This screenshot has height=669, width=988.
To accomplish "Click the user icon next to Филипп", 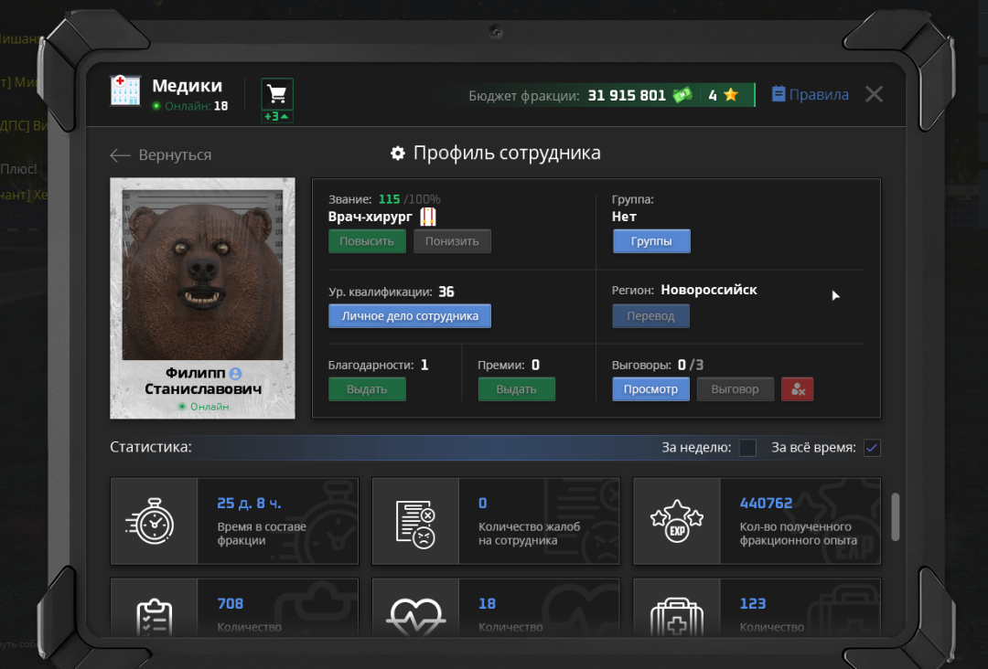I will 236,373.
